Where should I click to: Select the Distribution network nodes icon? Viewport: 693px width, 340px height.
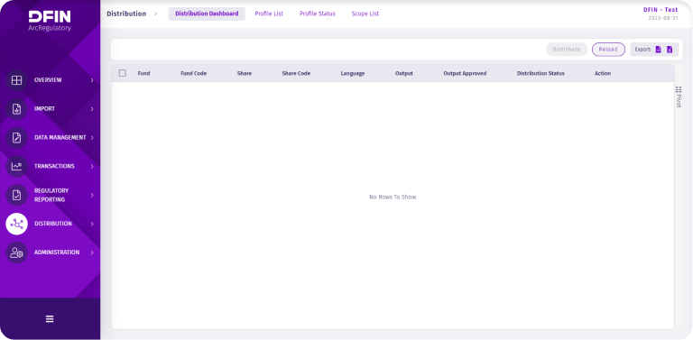click(x=16, y=224)
